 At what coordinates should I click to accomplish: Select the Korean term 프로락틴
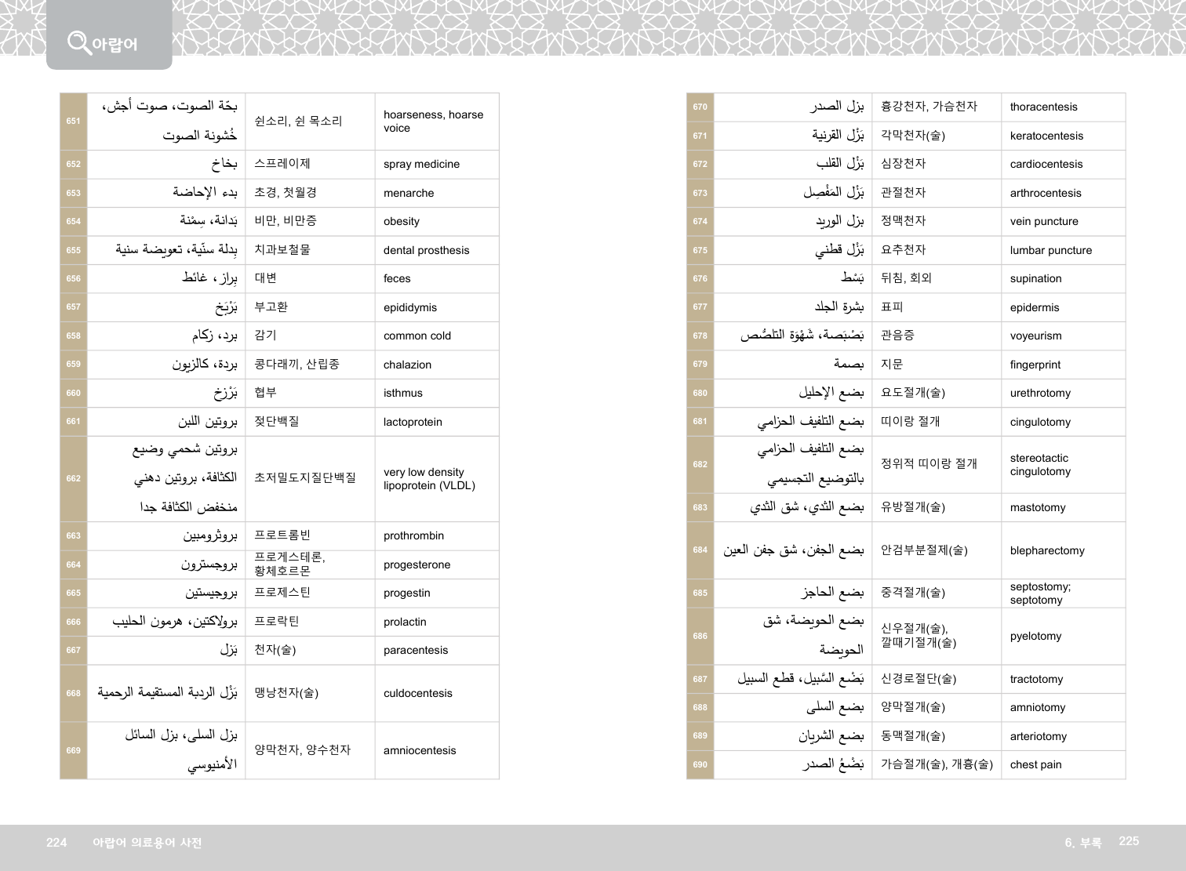coord(277,622)
